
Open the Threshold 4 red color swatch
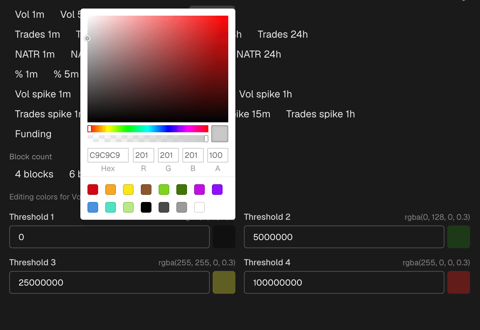[x=459, y=282]
